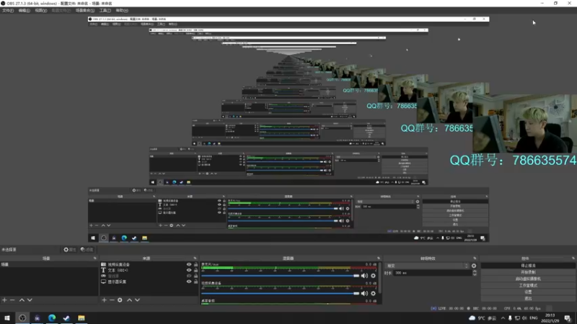
Task: Open the Windows Start menu
Action: [x=7, y=318]
